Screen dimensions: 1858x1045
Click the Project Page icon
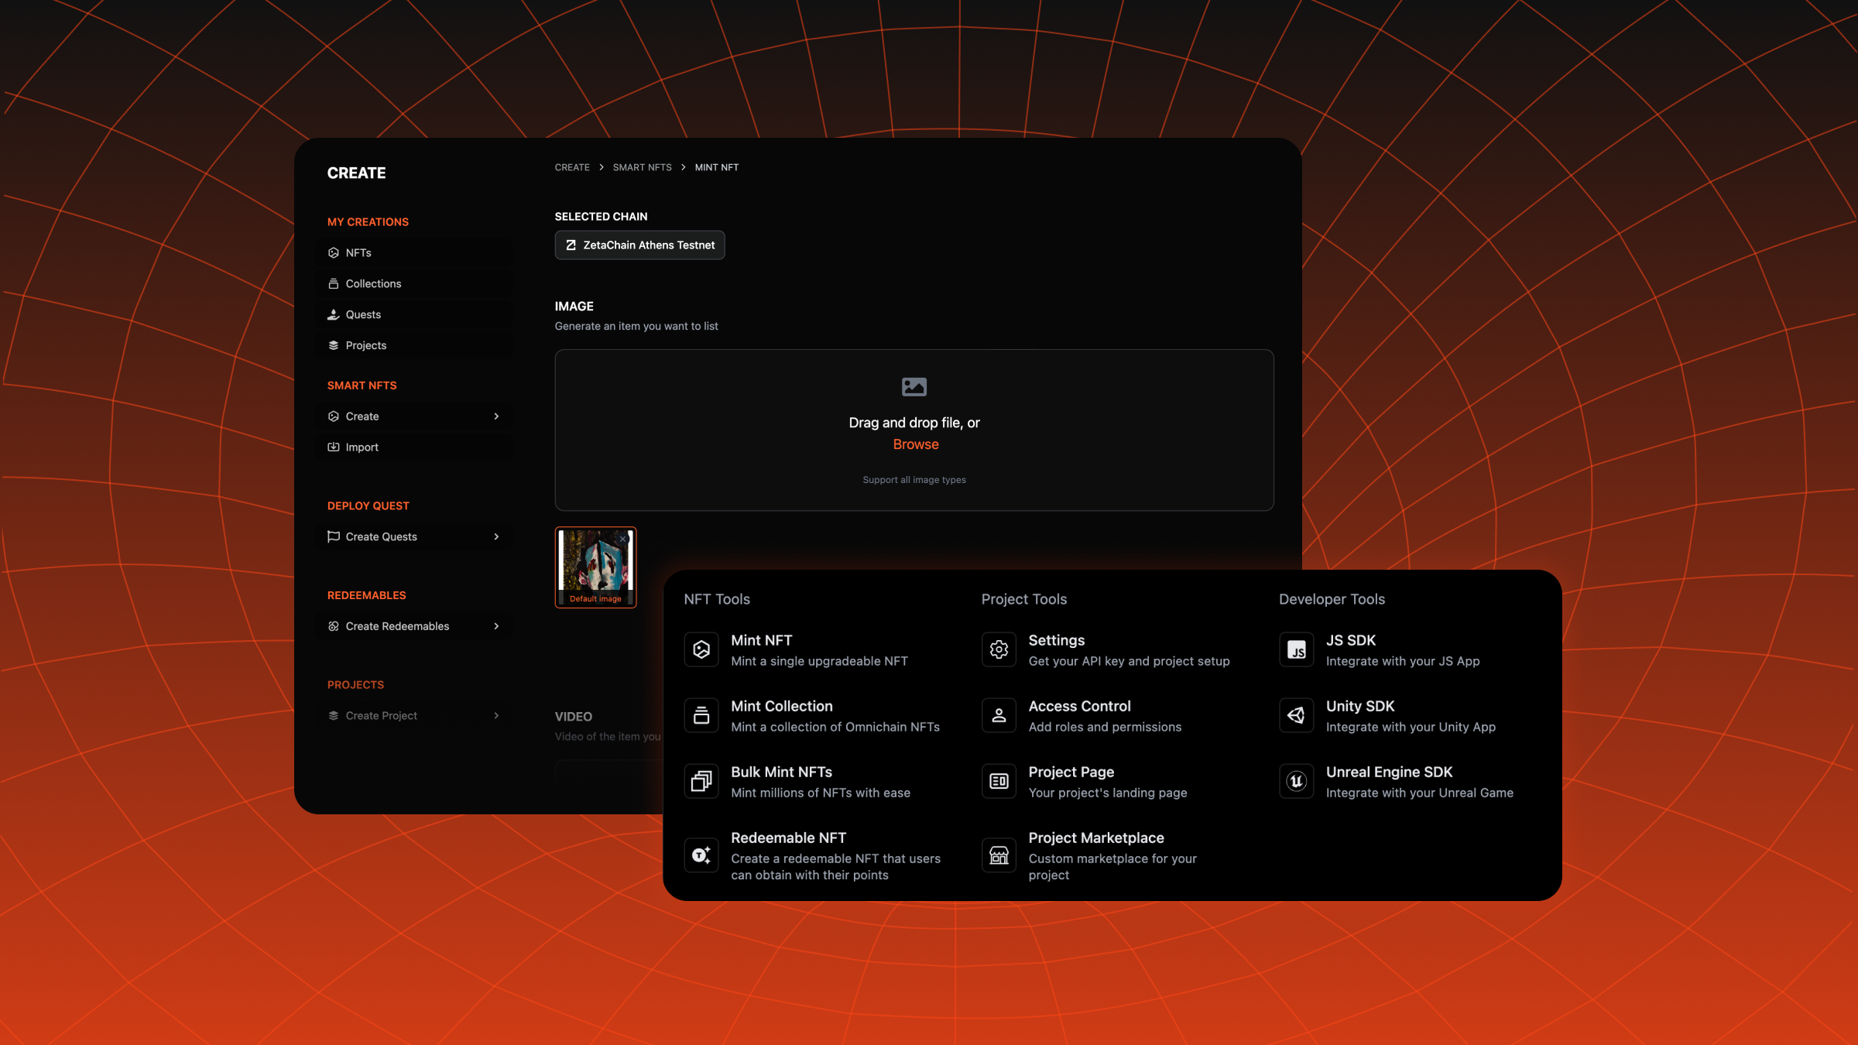[999, 781]
